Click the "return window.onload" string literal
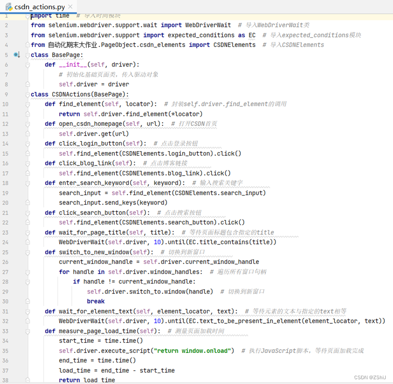This screenshot has height=384, width=393. point(192,351)
